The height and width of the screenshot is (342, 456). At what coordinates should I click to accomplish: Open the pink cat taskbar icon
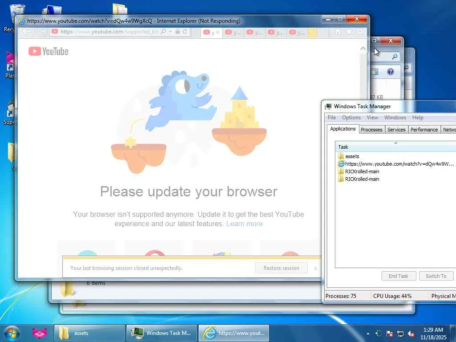click(39, 333)
